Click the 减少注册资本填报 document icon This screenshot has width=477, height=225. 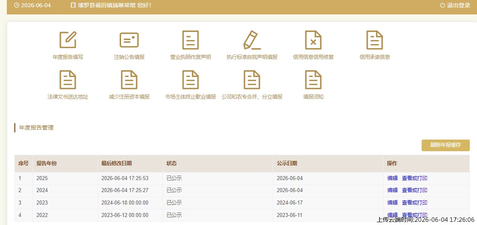point(129,80)
